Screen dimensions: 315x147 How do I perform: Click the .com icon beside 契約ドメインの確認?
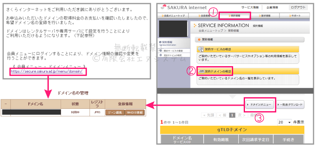pos(201,71)
